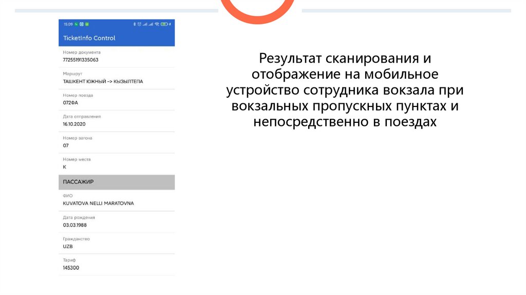Screen dimensions: 526x295
Task: Tap the green phone call status icon
Action: pyautogui.click(x=76, y=24)
